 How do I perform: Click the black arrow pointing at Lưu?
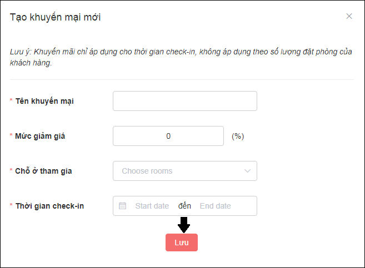pos(184,225)
